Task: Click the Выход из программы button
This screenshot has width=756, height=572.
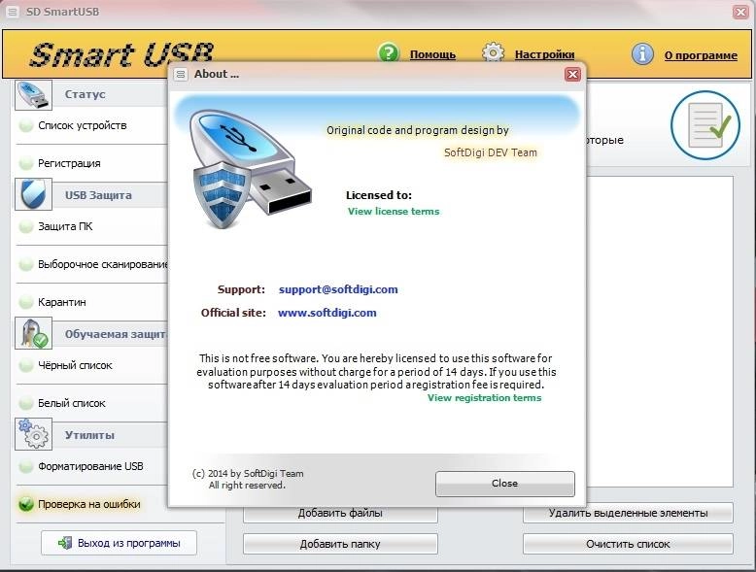Action: coord(119,543)
